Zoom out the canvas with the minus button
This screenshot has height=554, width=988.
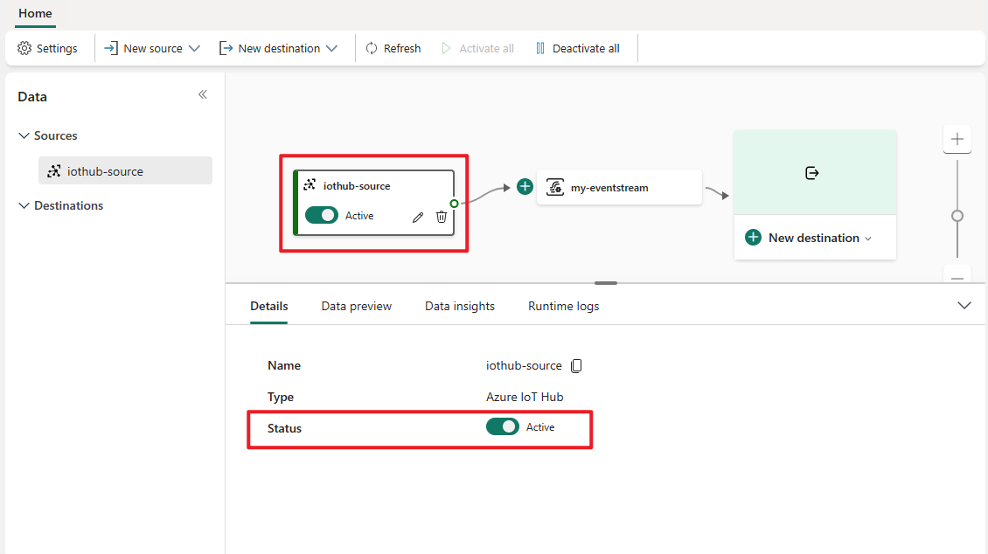957,276
